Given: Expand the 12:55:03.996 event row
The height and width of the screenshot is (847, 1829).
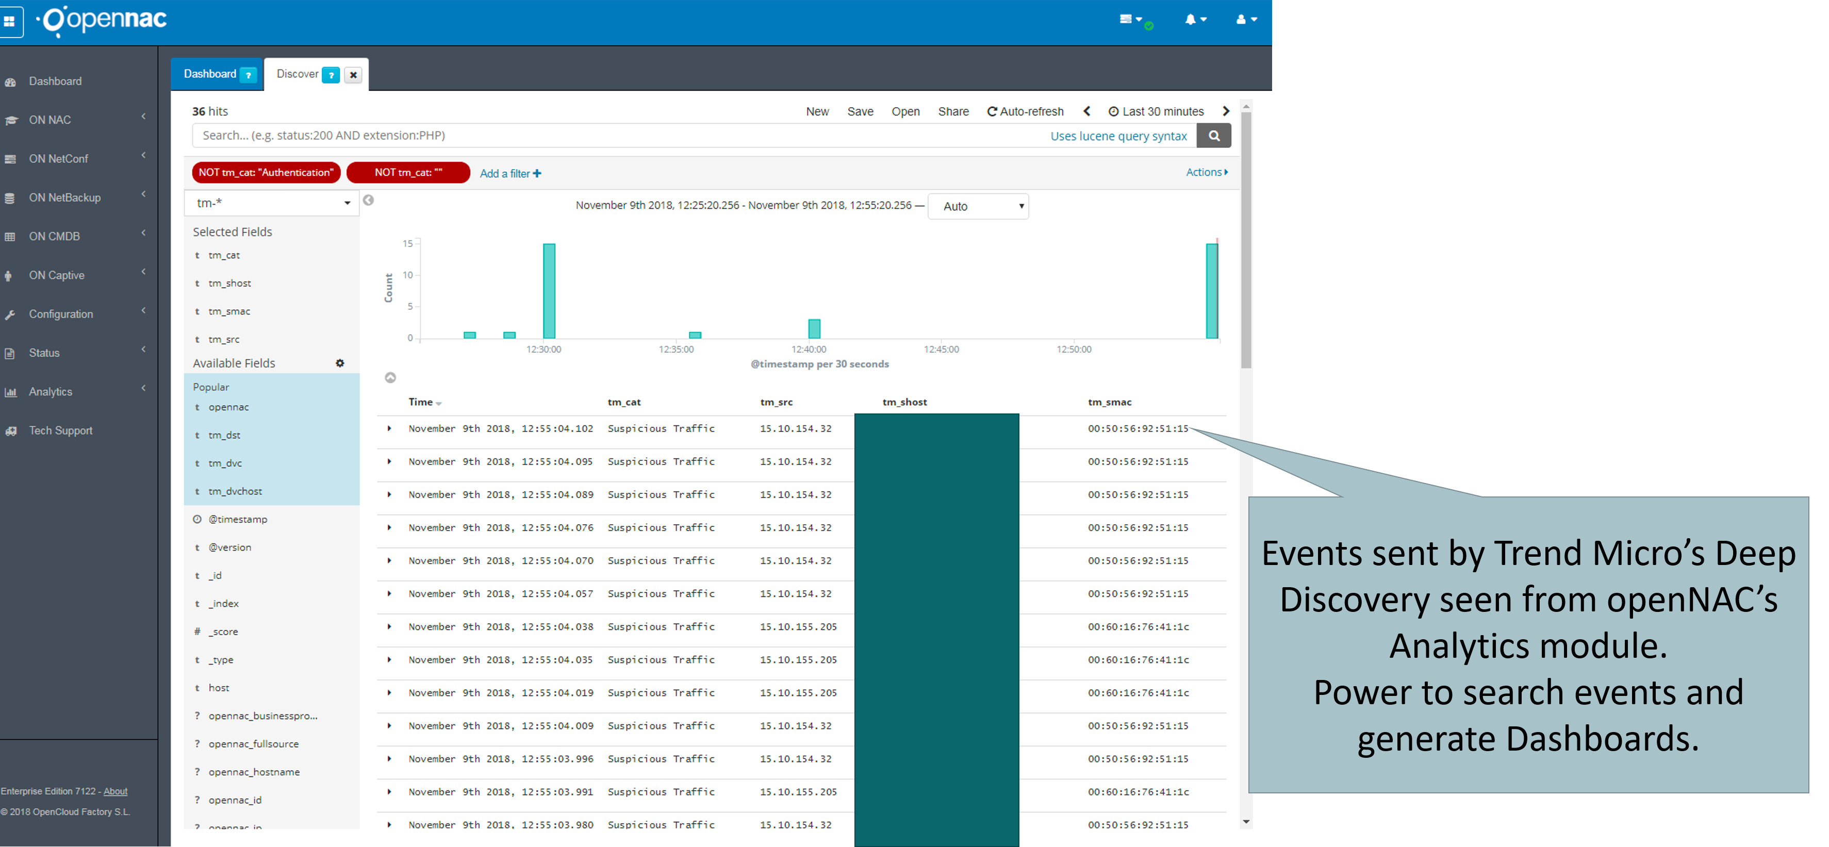Looking at the screenshot, I should (389, 759).
